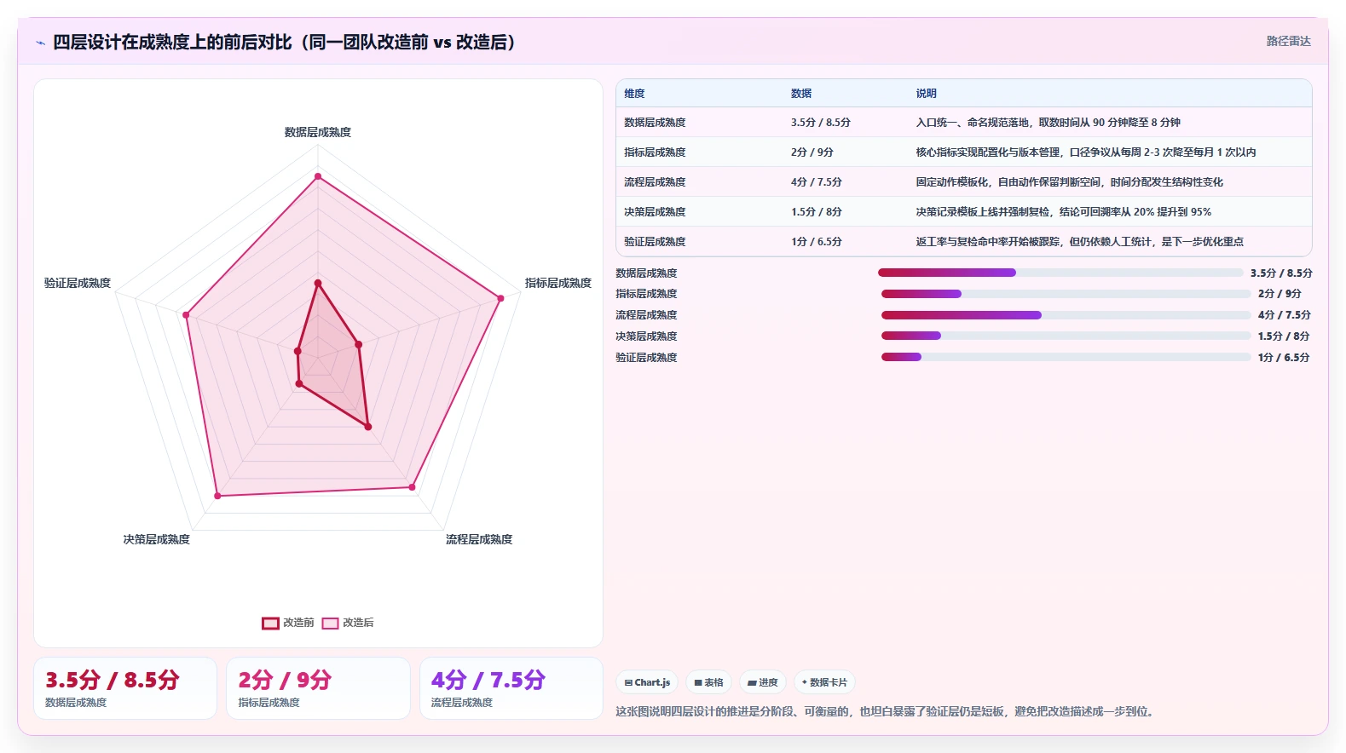Click the radar axis label 验证层成熟度
Screen dimensions: 1346x753
click(78, 283)
